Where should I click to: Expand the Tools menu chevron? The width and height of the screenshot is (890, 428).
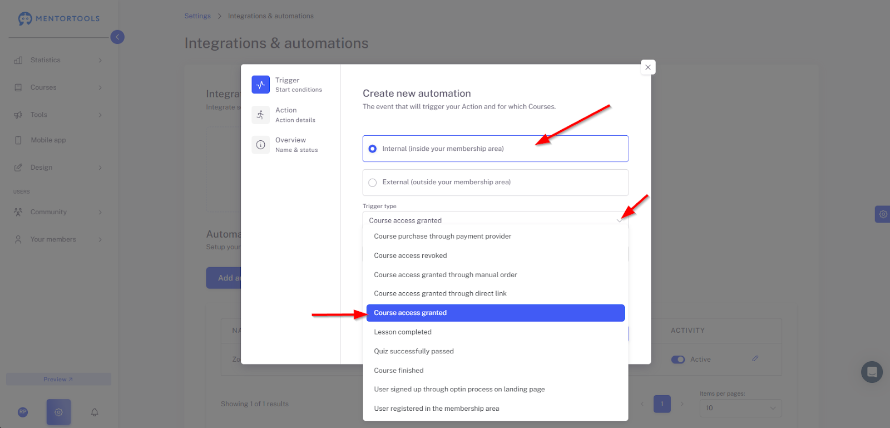tap(100, 115)
